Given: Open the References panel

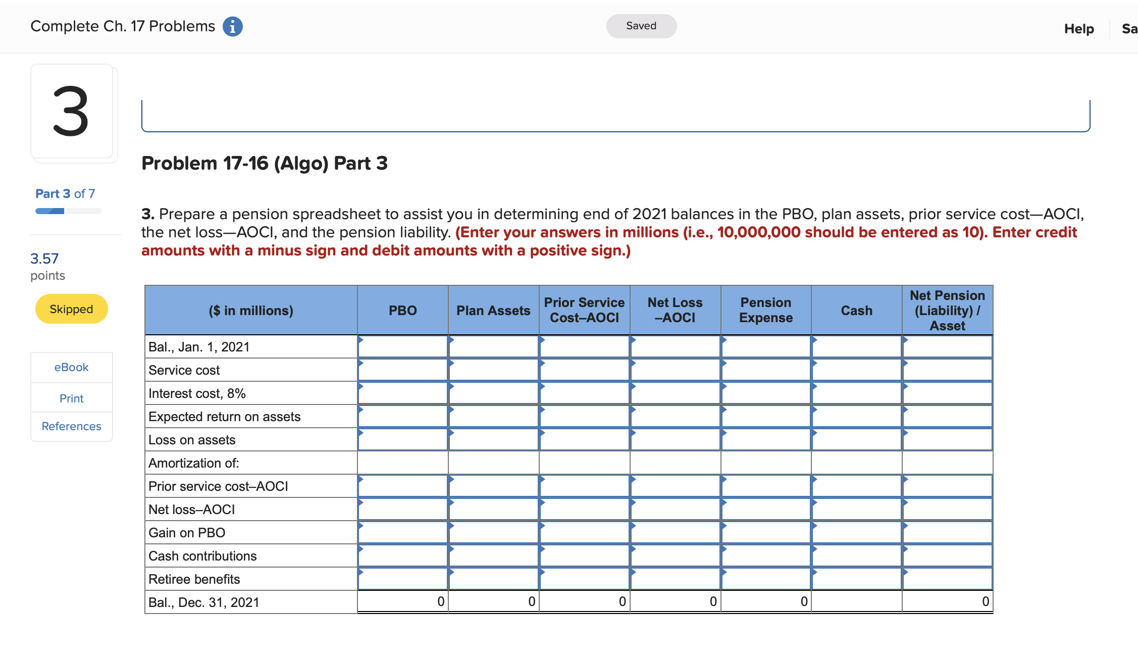Looking at the screenshot, I should [x=71, y=426].
